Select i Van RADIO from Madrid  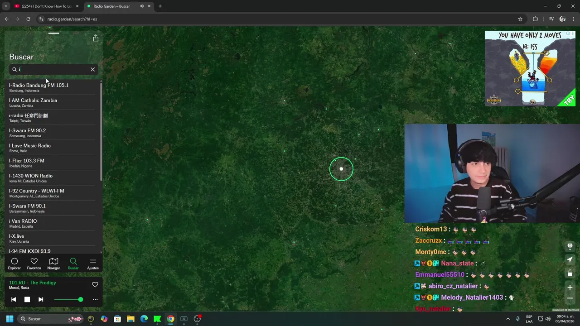[52, 223]
